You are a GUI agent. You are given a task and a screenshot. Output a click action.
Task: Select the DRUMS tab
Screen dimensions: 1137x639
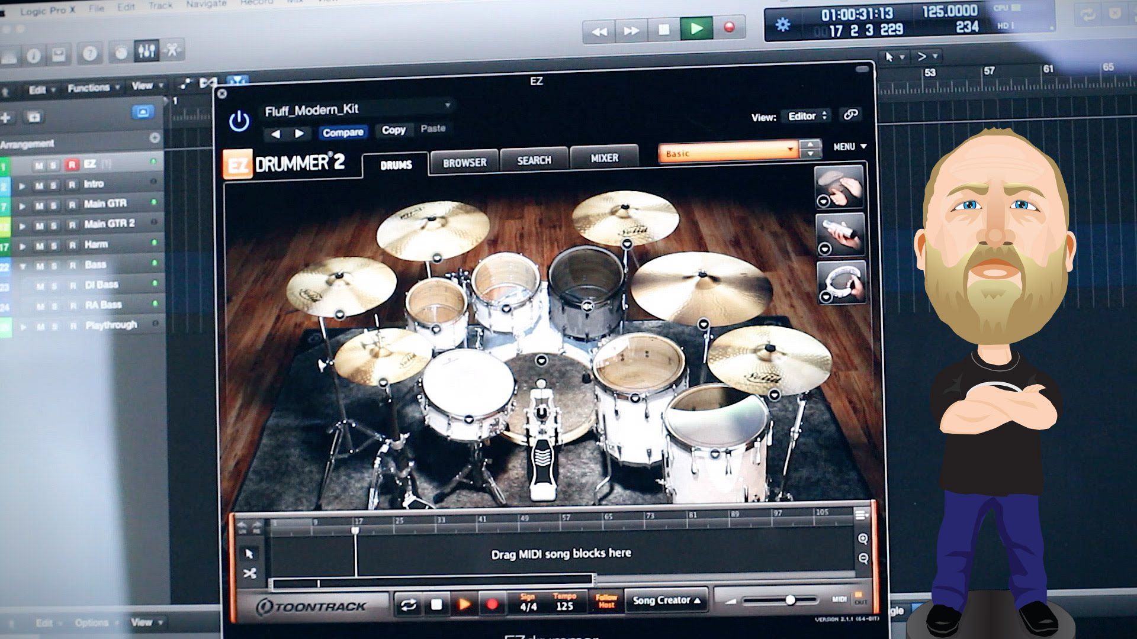tap(396, 165)
